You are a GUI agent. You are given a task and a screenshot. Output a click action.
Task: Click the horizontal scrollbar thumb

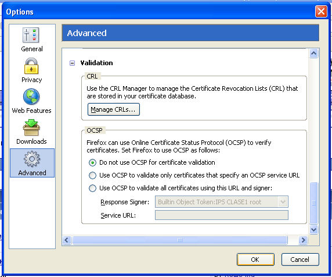(180, 240)
